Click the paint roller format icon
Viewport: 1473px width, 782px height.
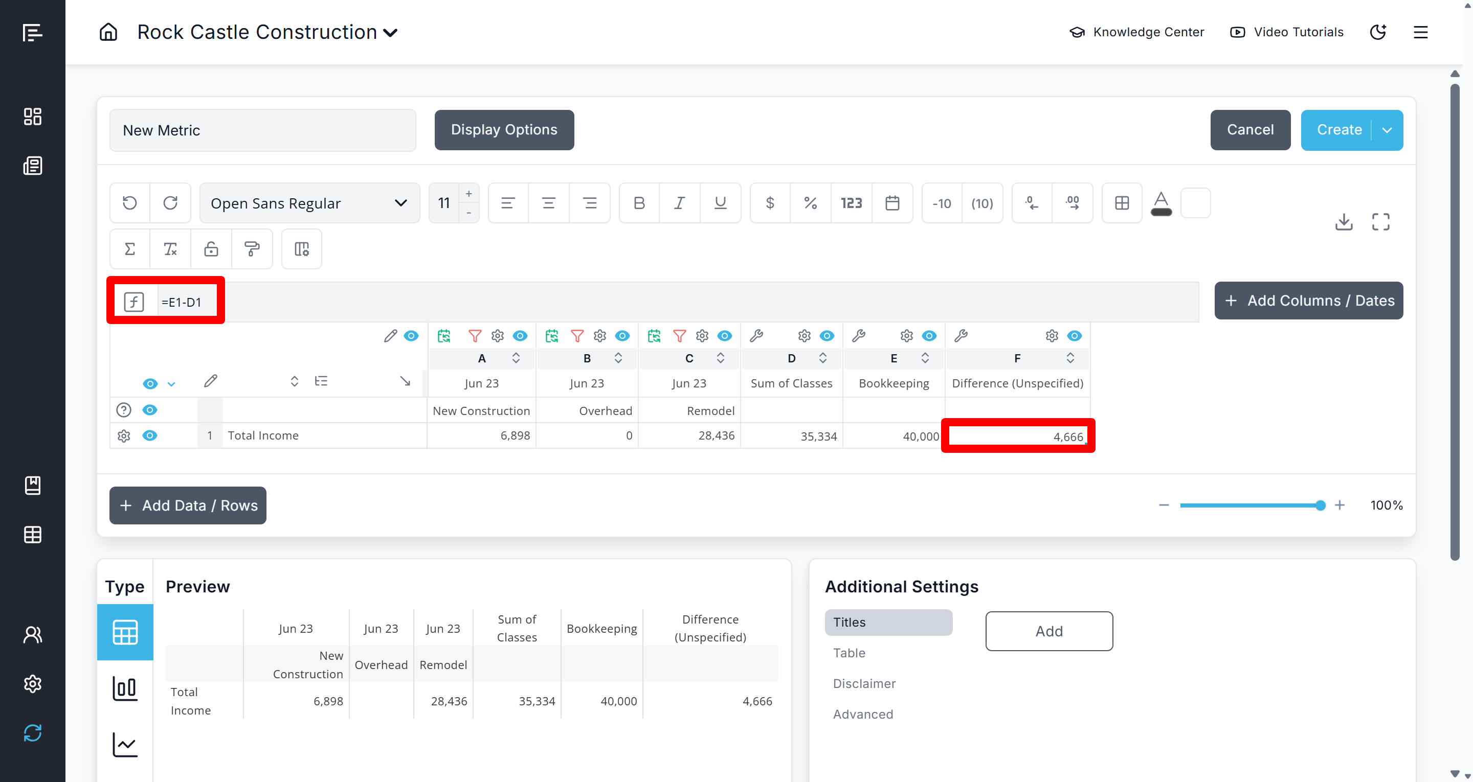pyautogui.click(x=252, y=249)
